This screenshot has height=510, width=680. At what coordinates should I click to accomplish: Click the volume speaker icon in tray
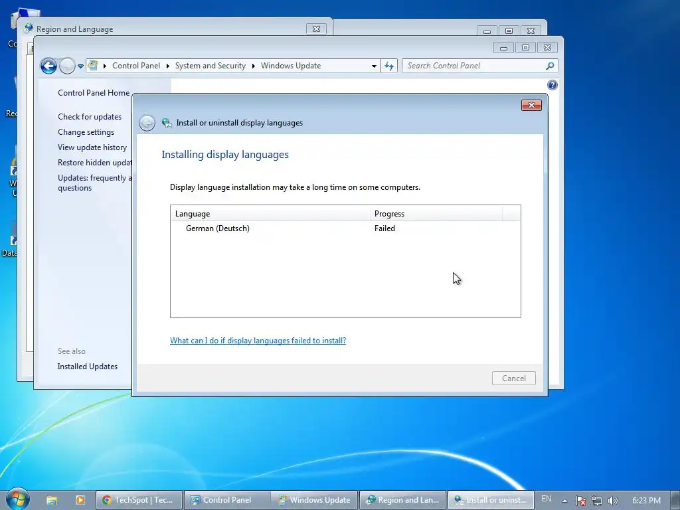coord(613,501)
